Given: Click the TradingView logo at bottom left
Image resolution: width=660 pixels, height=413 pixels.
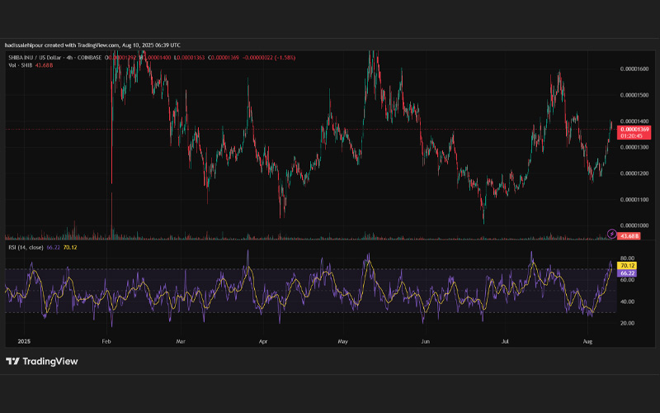Looking at the screenshot, I should click(x=42, y=361).
